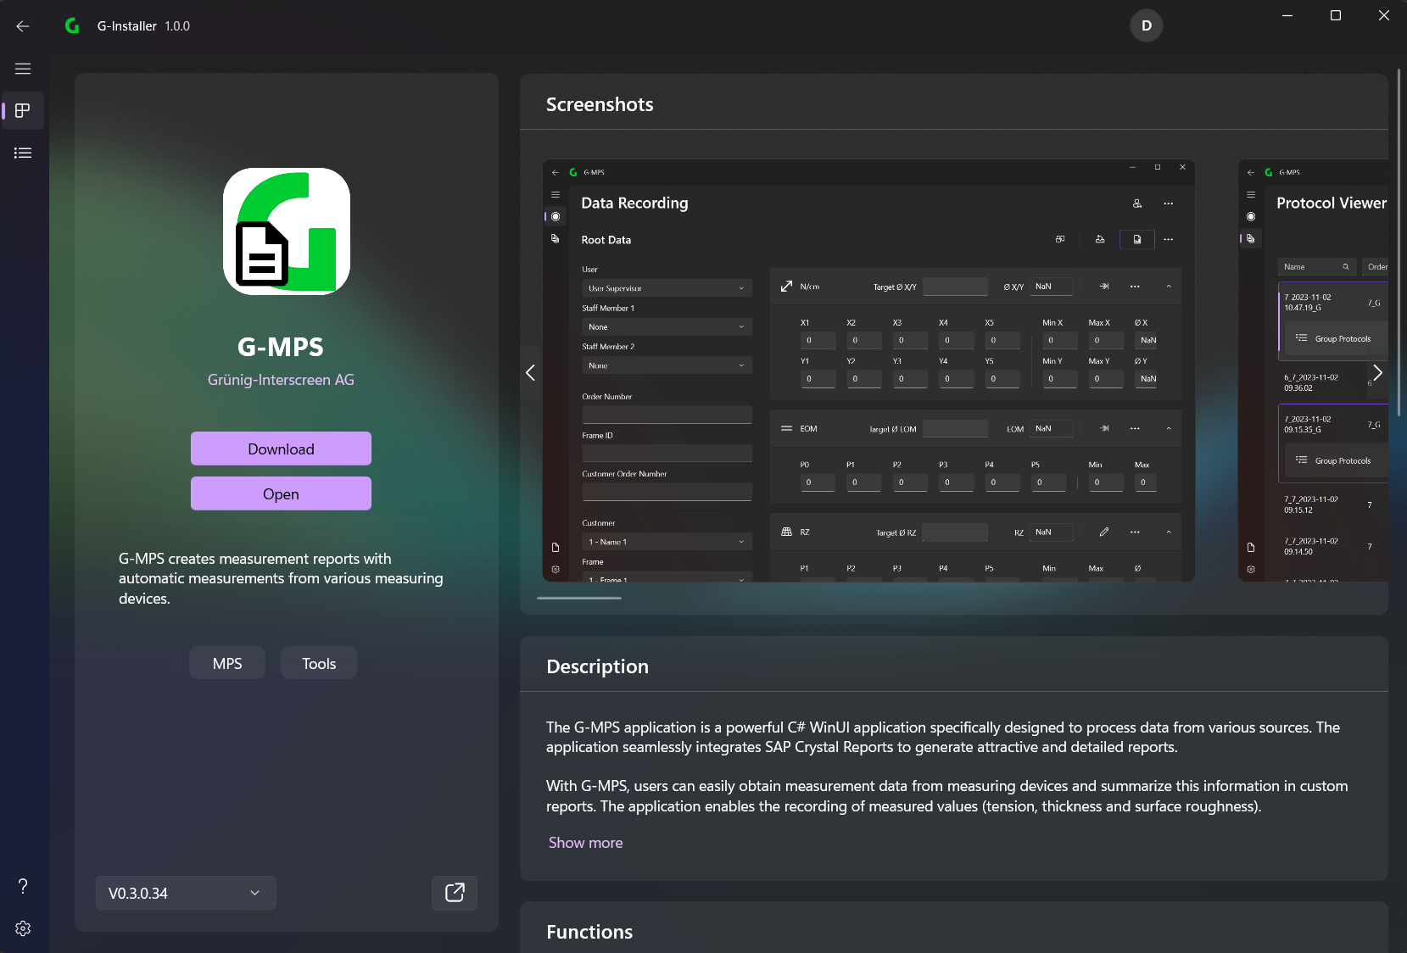Click the Open button
The image size is (1407, 953).
pos(281,493)
